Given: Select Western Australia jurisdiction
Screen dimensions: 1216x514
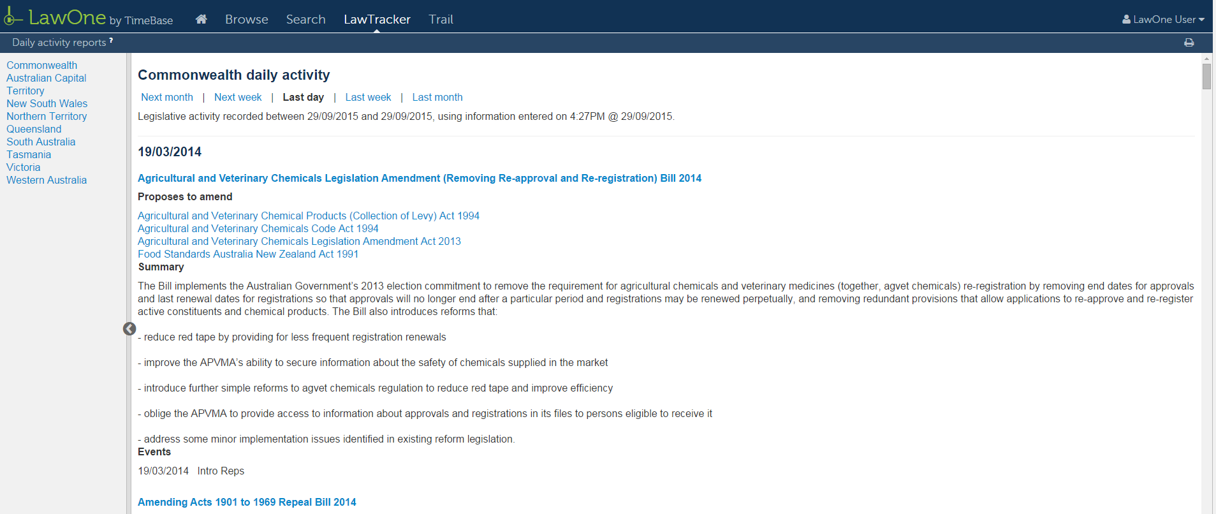Looking at the screenshot, I should point(47,180).
